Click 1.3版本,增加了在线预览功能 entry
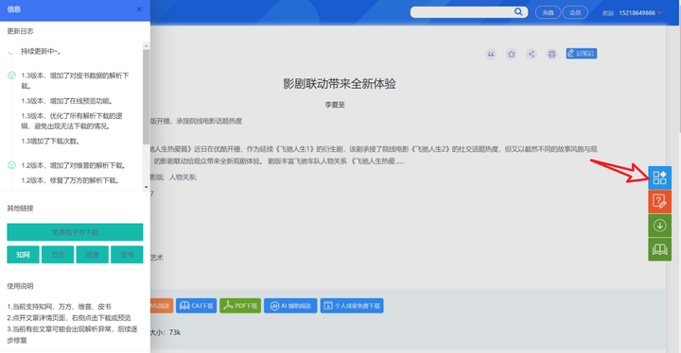 pyautogui.click(x=67, y=101)
